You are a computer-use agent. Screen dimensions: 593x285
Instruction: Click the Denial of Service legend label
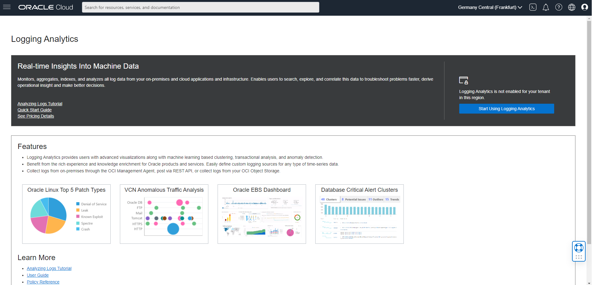94,204
